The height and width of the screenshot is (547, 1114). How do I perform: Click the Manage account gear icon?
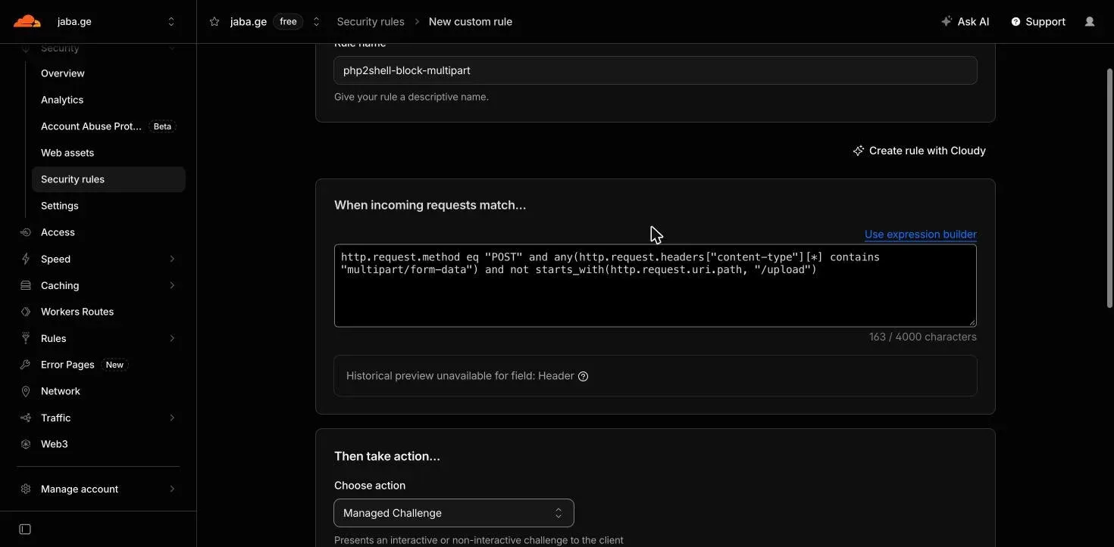click(26, 489)
